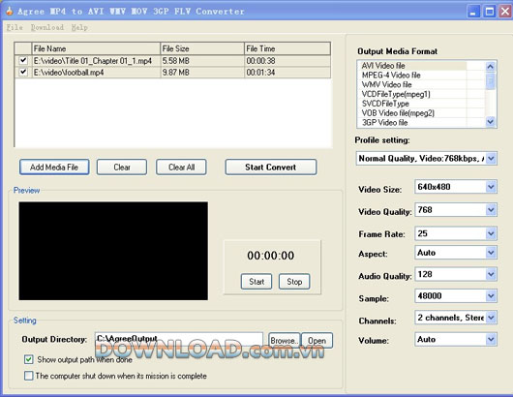Viewport: 513px width, 397px height.
Task: Select the E:\video\football.mp4 row
Action: (x=172, y=72)
